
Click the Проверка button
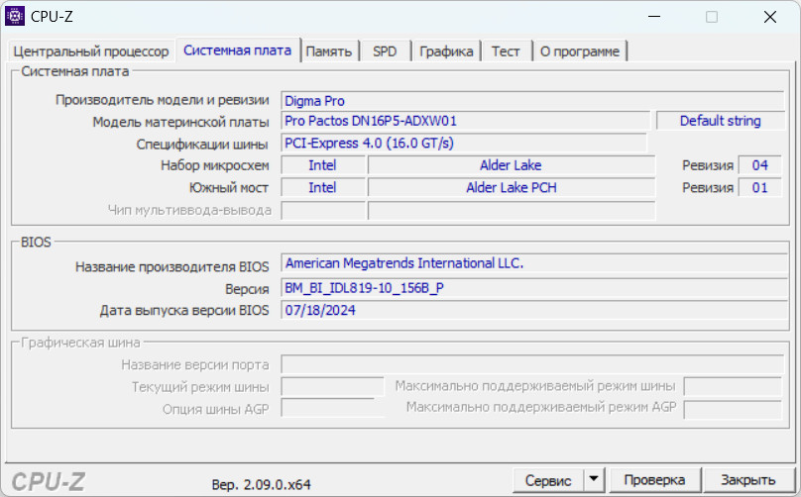pos(654,479)
